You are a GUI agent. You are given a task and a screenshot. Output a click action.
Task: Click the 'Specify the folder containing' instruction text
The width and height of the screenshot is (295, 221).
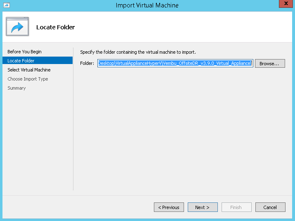tap(138, 52)
